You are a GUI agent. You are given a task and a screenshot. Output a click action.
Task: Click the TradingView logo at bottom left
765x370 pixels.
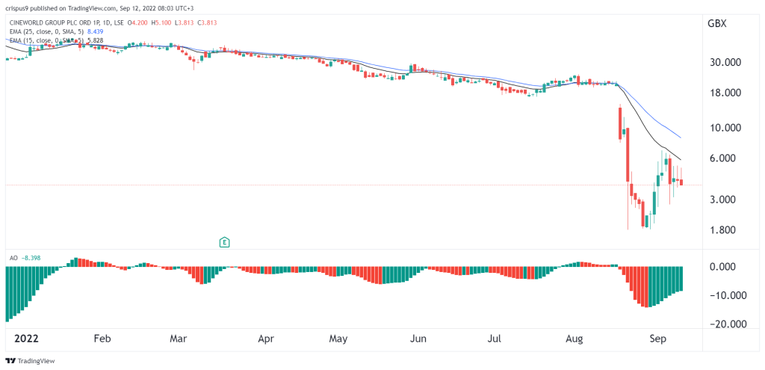(x=30, y=361)
